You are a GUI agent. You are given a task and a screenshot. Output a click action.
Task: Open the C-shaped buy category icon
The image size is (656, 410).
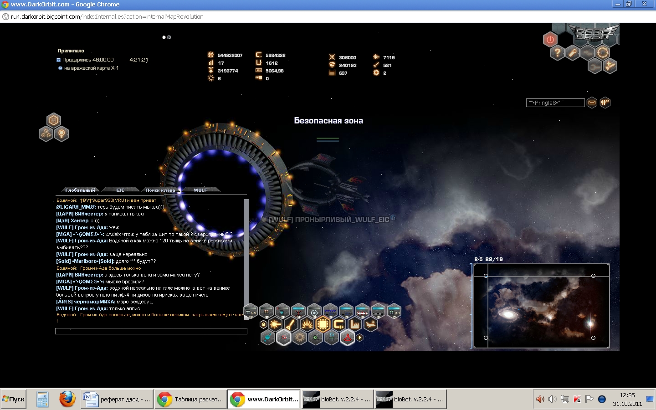pyautogui.click(x=338, y=324)
